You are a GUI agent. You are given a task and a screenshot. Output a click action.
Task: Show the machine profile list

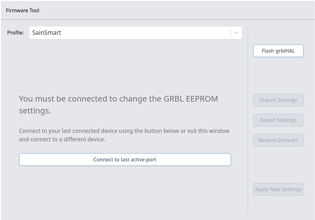point(136,33)
